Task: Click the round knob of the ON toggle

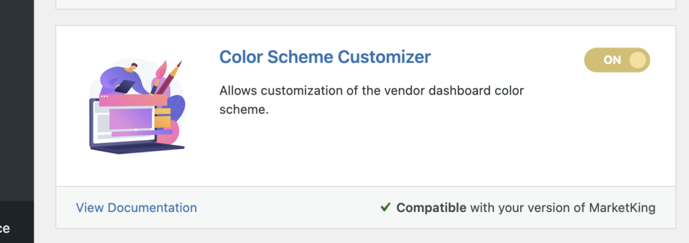Action: (638, 60)
